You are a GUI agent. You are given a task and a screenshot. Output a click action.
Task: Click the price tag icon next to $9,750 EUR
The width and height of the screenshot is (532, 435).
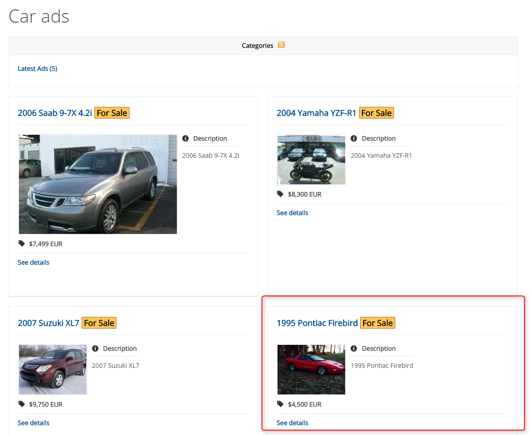tap(22, 404)
